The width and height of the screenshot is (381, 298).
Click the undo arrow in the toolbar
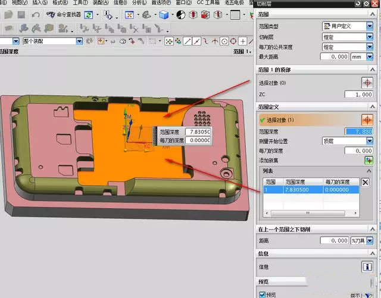click(x=36, y=14)
